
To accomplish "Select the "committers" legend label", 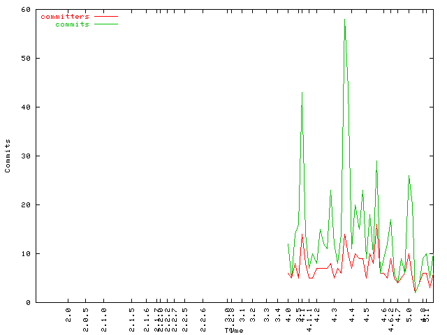I will pyautogui.click(x=65, y=16).
